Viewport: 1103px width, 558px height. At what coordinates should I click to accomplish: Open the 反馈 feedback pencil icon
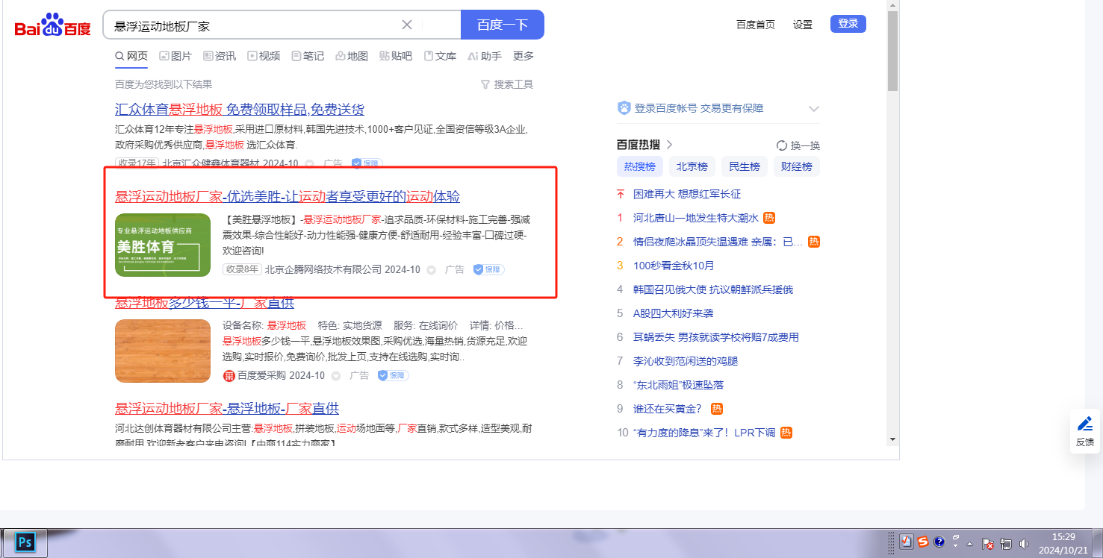1085,424
